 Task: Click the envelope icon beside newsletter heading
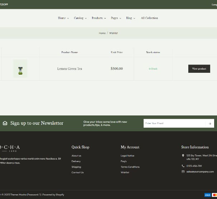[5, 123]
